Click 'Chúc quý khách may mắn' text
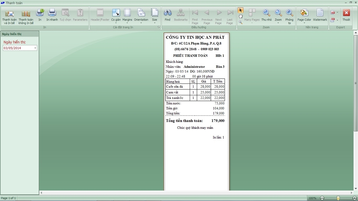This screenshot has width=358, height=201. coord(195,128)
